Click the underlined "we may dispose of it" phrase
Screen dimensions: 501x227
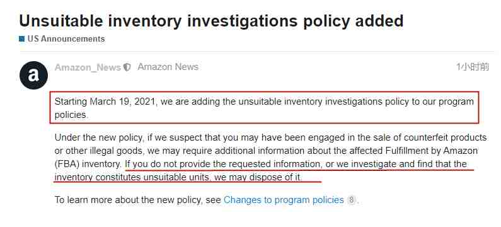258,177
